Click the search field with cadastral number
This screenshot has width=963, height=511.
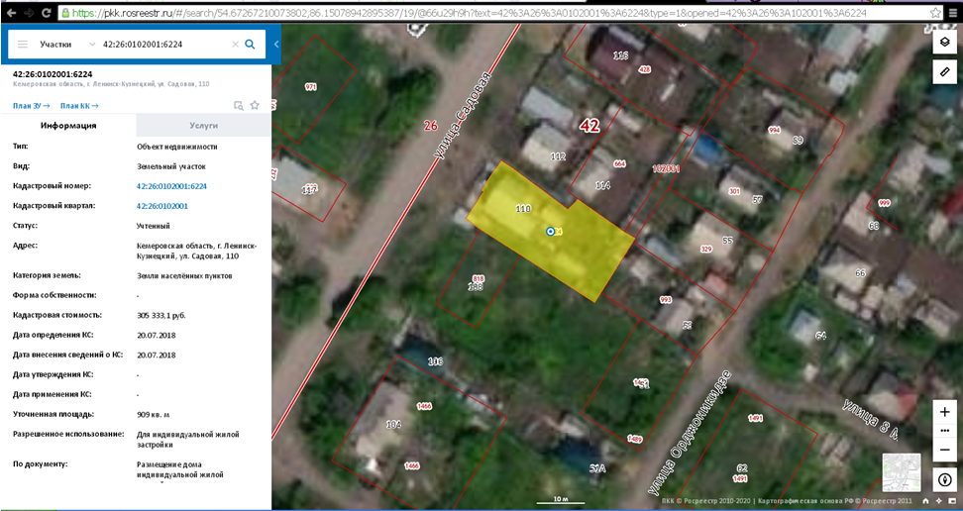163,45
